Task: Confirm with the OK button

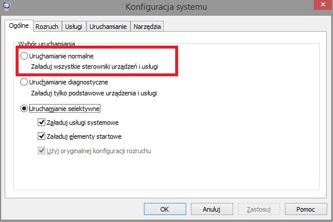Action: [165, 209]
